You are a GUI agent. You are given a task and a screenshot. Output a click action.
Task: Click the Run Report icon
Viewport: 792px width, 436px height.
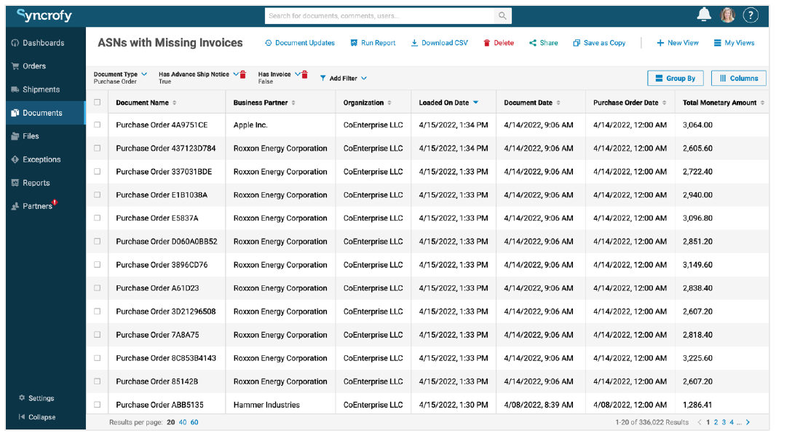[x=354, y=43]
